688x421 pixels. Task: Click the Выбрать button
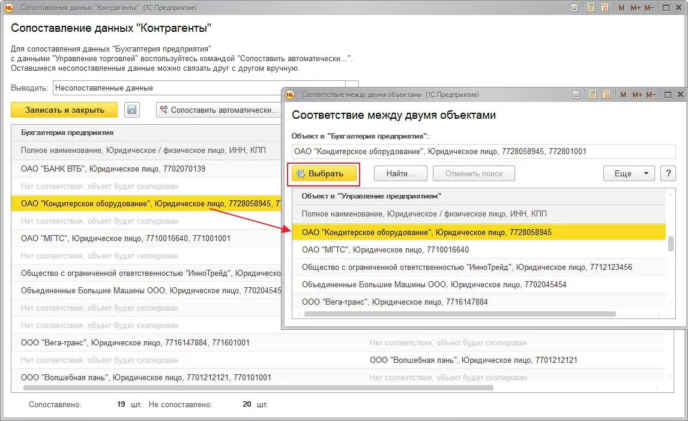click(324, 173)
